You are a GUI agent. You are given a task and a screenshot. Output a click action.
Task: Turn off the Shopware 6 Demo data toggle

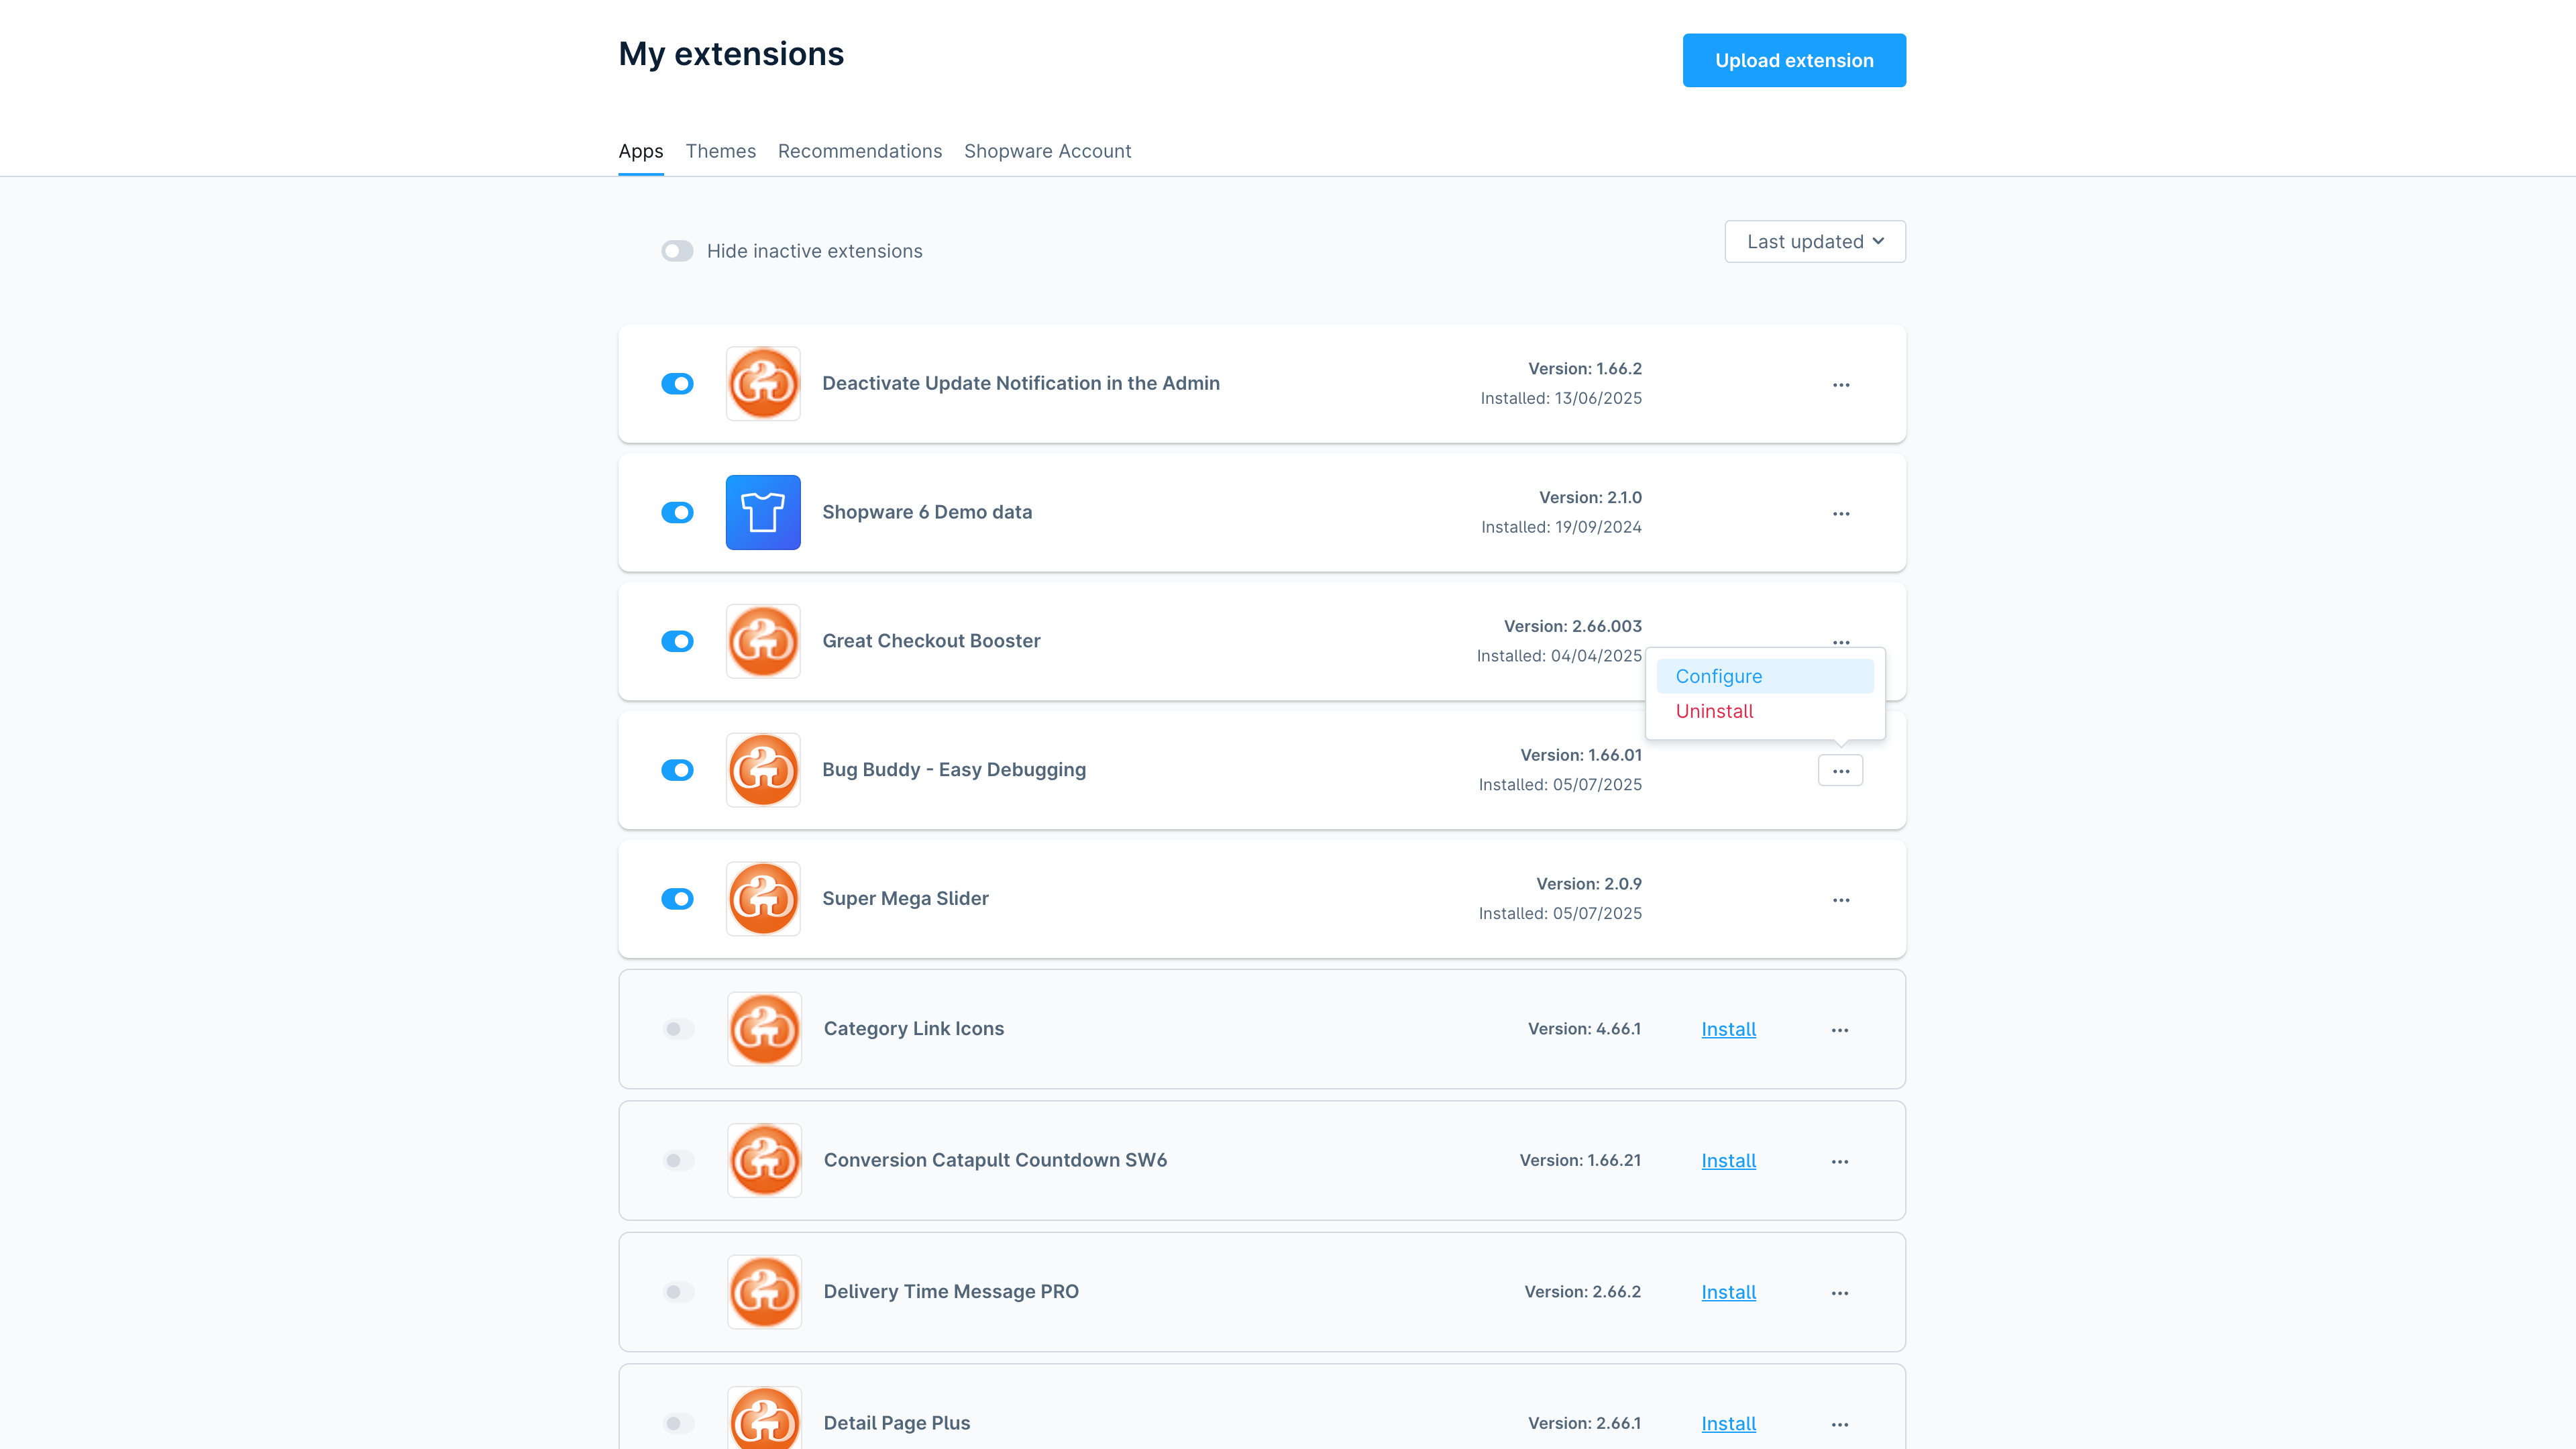pyautogui.click(x=677, y=513)
